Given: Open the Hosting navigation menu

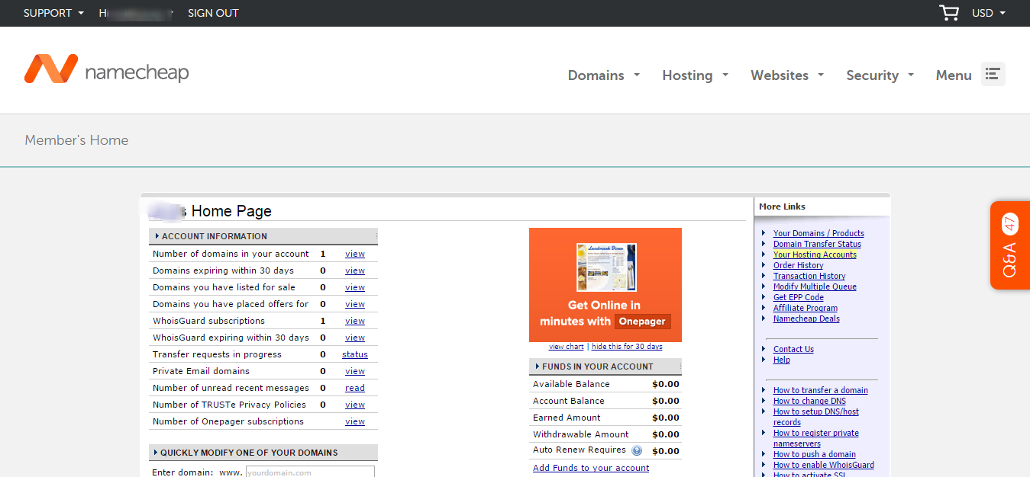Looking at the screenshot, I should pos(695,75).
